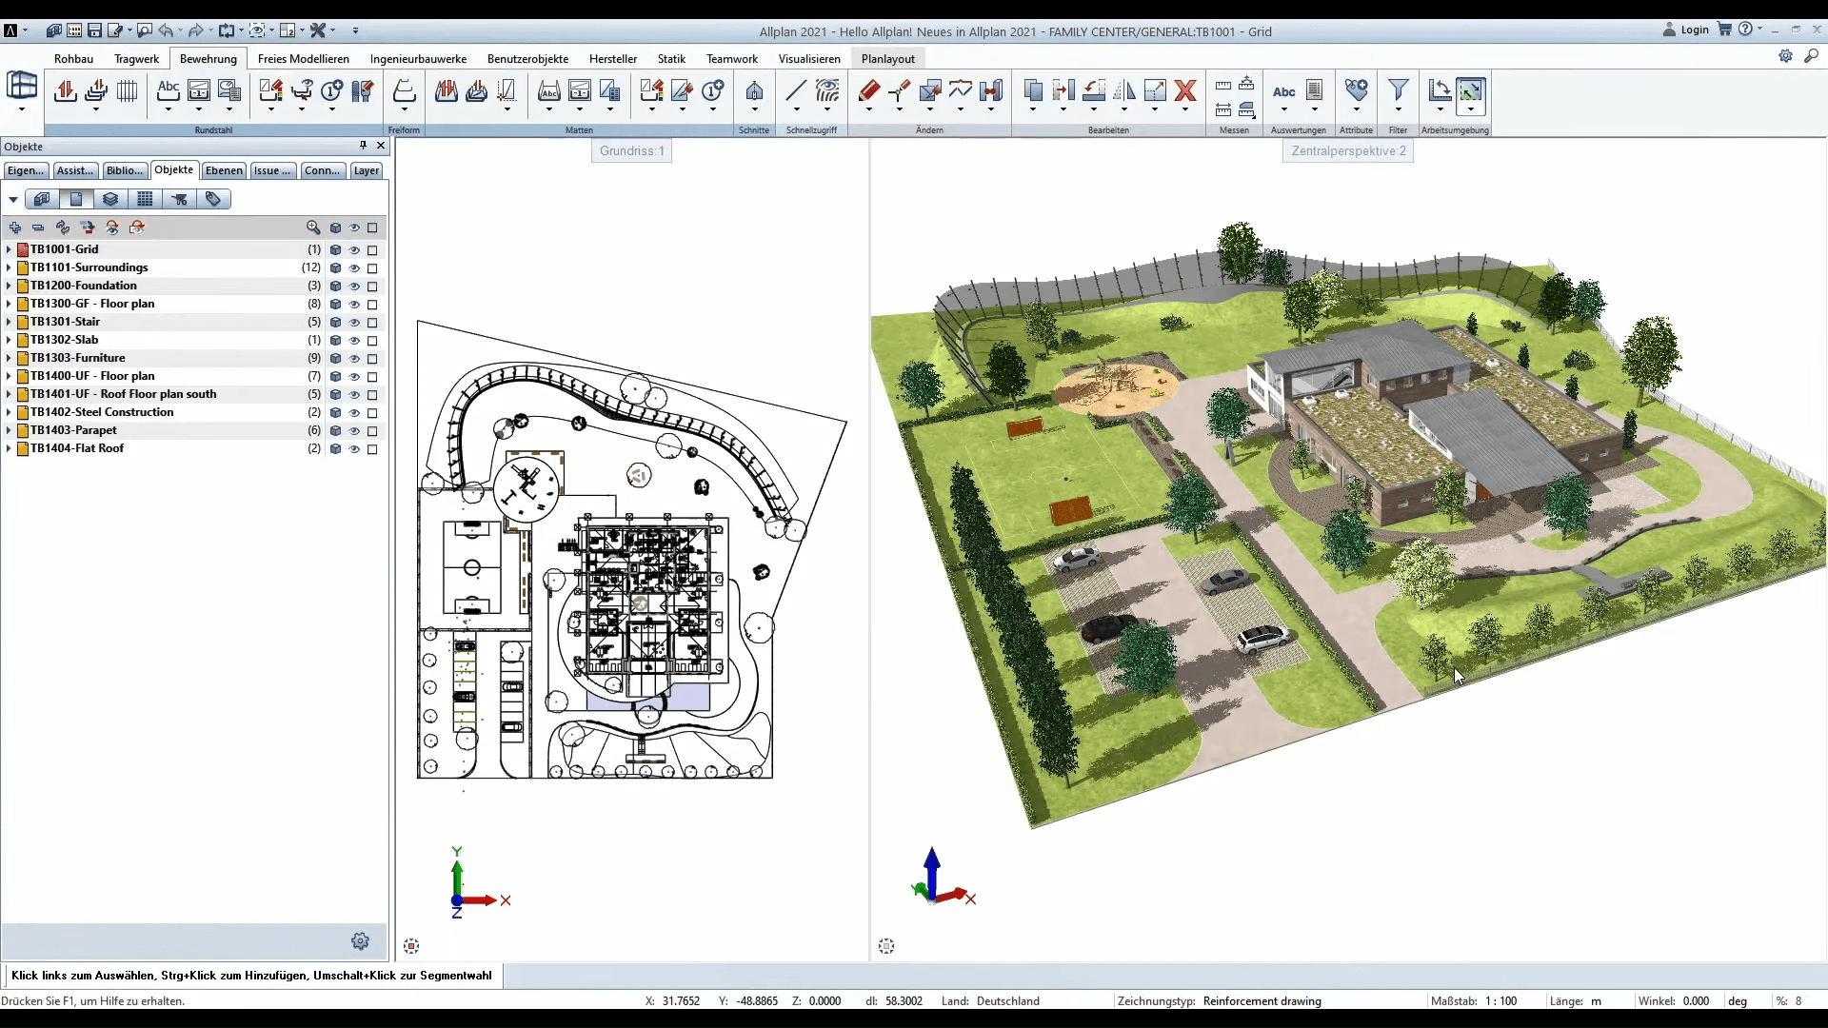Toggle visibility eye for TB1303-Furniture
The width and height of the screenshot is (1828, 1028).
pyautogui.click(x=354, y=359)
